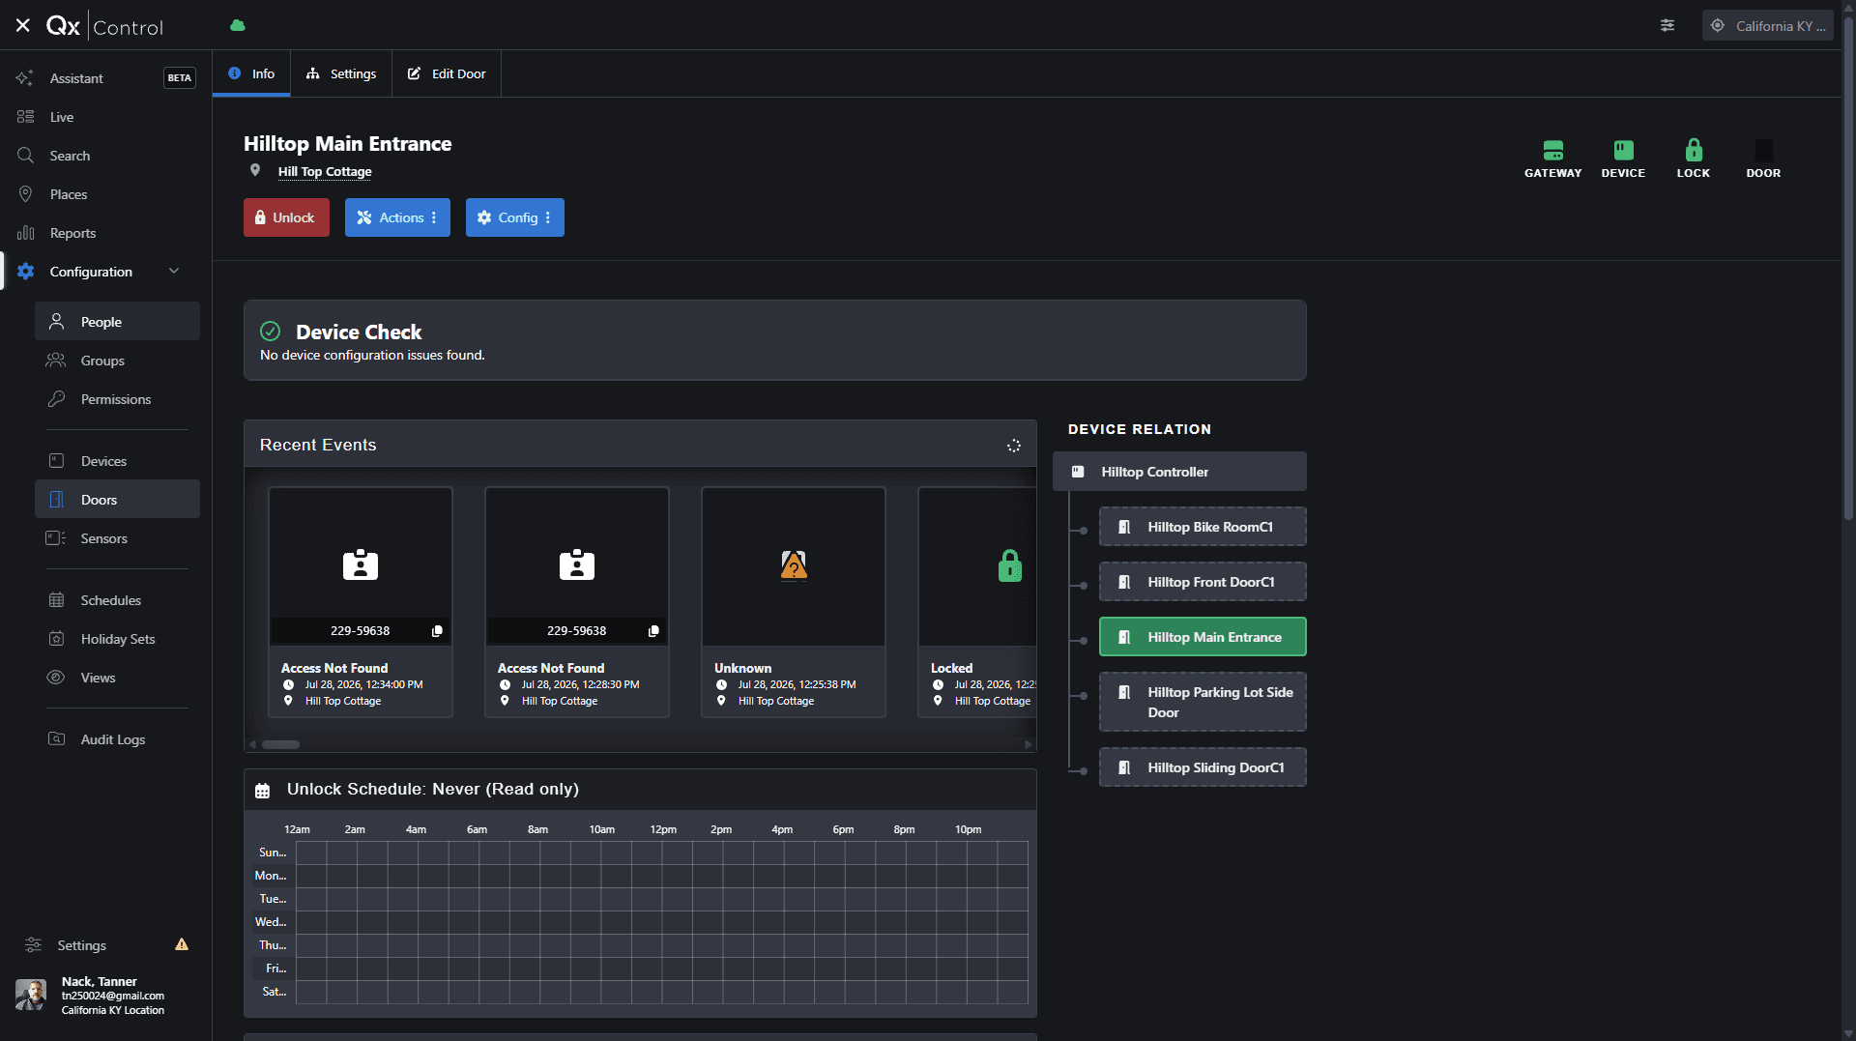Select Hilltop Main Entrance in Device Relation
The image size is (1856, 1041).
point(1203,637)
